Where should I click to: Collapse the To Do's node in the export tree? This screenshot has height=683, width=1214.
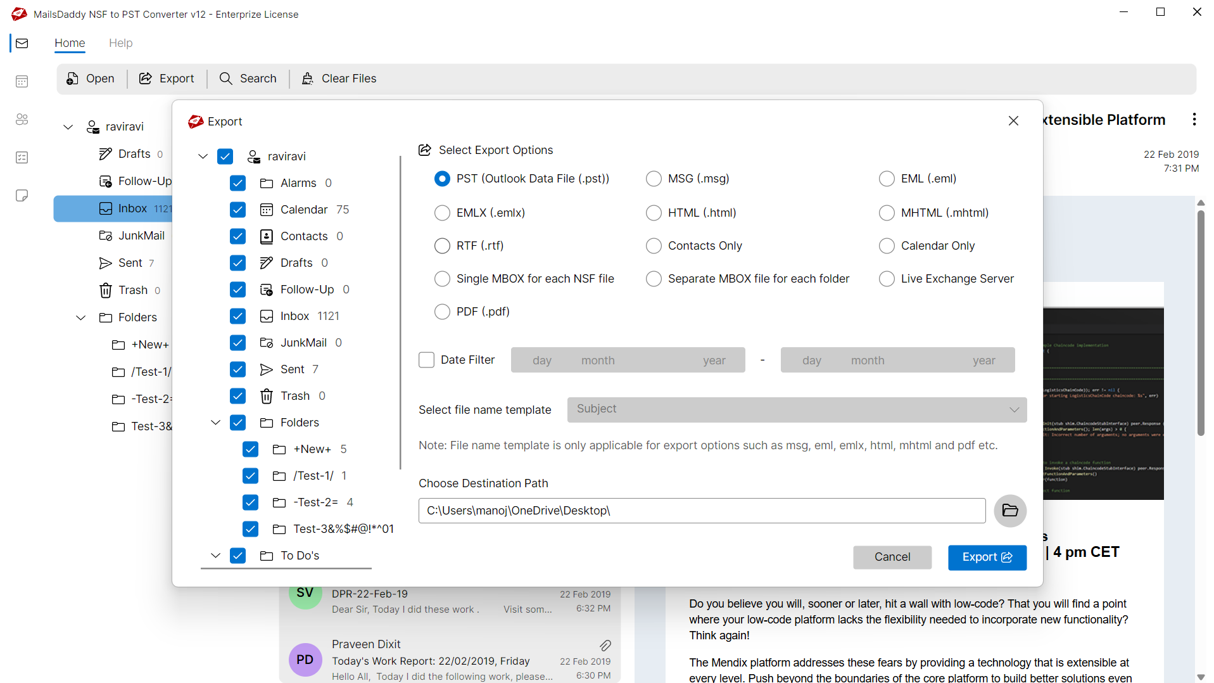(x=215, y=556)
